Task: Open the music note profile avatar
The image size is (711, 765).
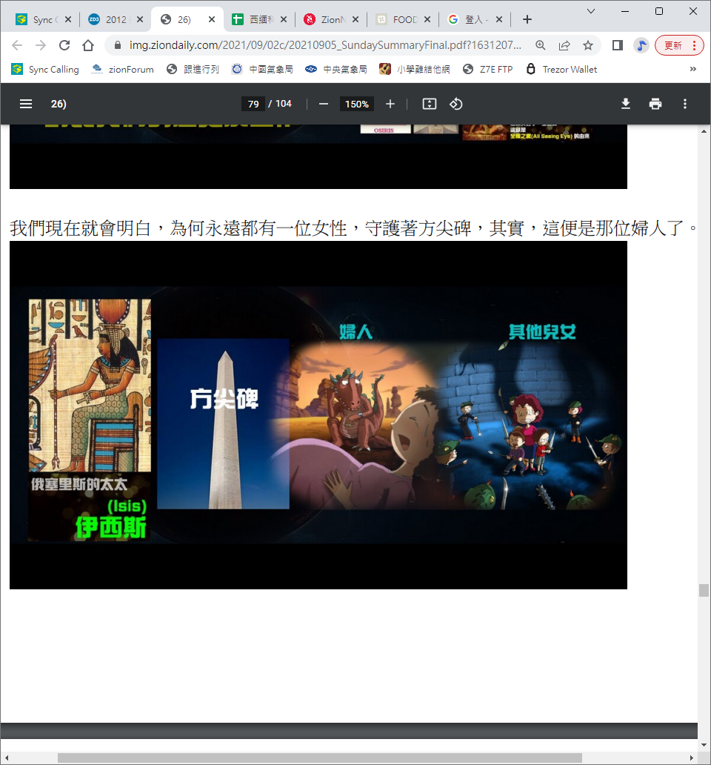Action: (x=641, y=45)
